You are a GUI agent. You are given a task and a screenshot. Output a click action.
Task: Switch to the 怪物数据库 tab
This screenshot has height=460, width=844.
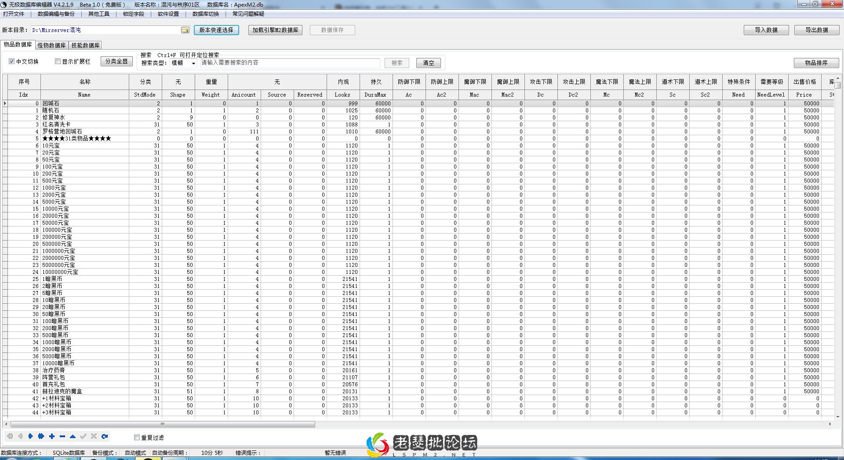coord(51,45)
